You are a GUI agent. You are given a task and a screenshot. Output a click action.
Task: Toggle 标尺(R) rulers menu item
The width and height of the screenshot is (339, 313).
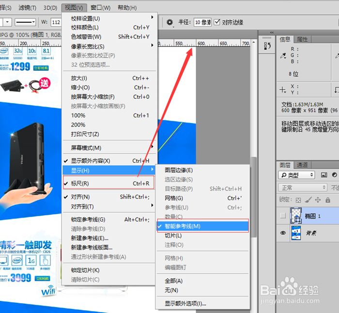(x=108, y=184)
